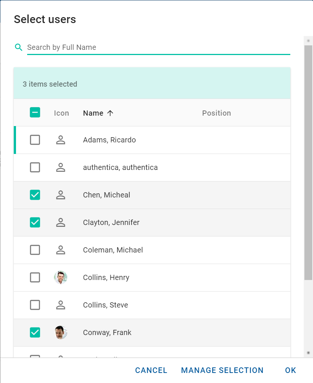
Task: Click the person icon beside authentica, authentica
Action: tap(61, 167)
